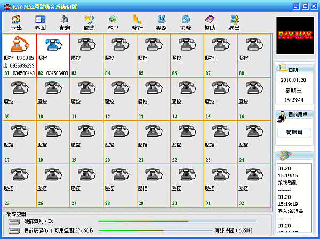Click the 登出 logout toolbar icon

(x=16, y=22)
